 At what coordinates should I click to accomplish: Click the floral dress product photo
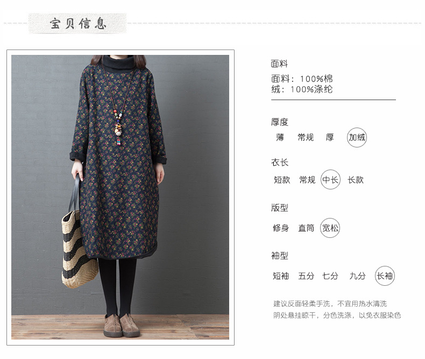120,197
